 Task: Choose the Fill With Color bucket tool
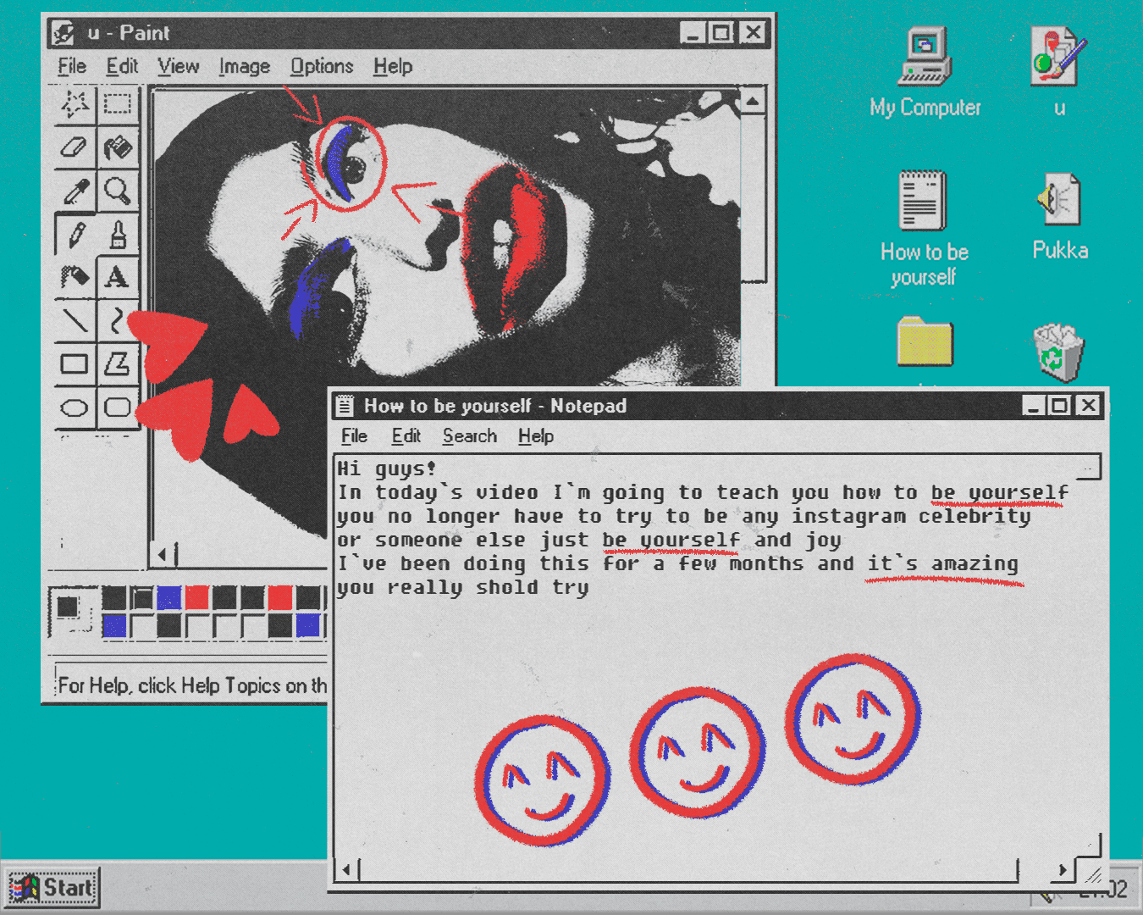coord(118,147)
